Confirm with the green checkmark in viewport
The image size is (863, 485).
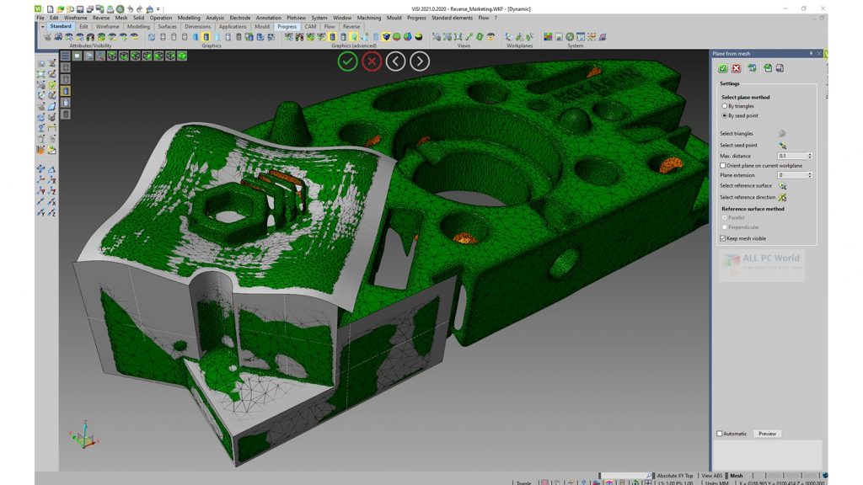click(x=347, y=61)
